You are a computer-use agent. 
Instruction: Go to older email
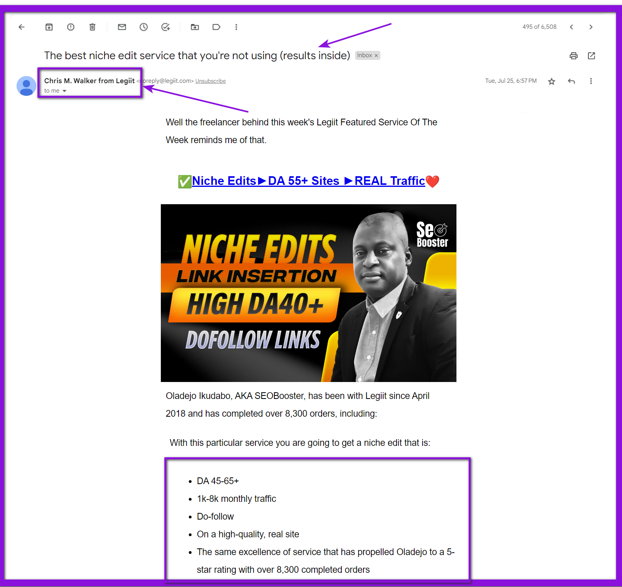point(591,27)
